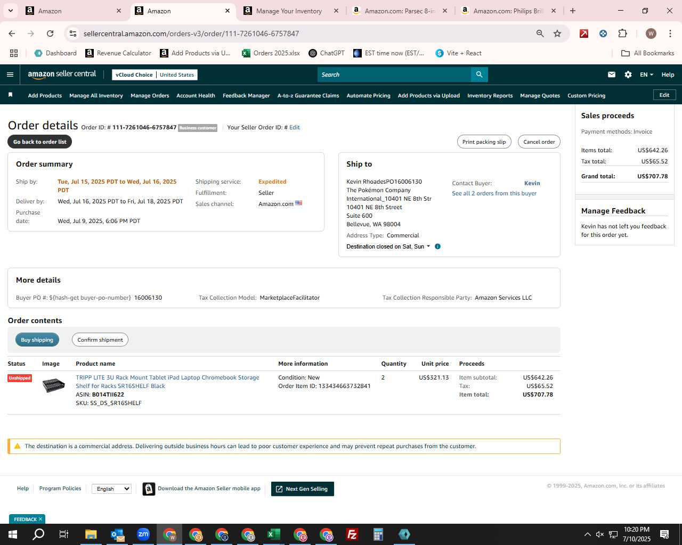Screen dimensions: 682x545
Task: Open the Chrome profile avatar W
Action: coord(651,34)
